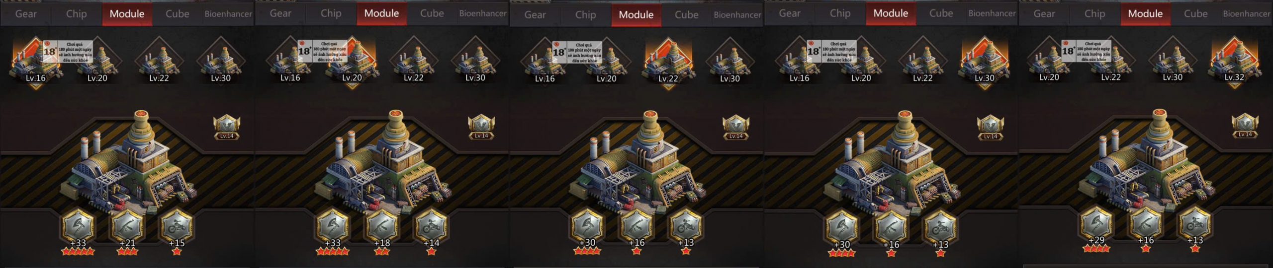Open the +18 rifle module icon

click(382, 227)
